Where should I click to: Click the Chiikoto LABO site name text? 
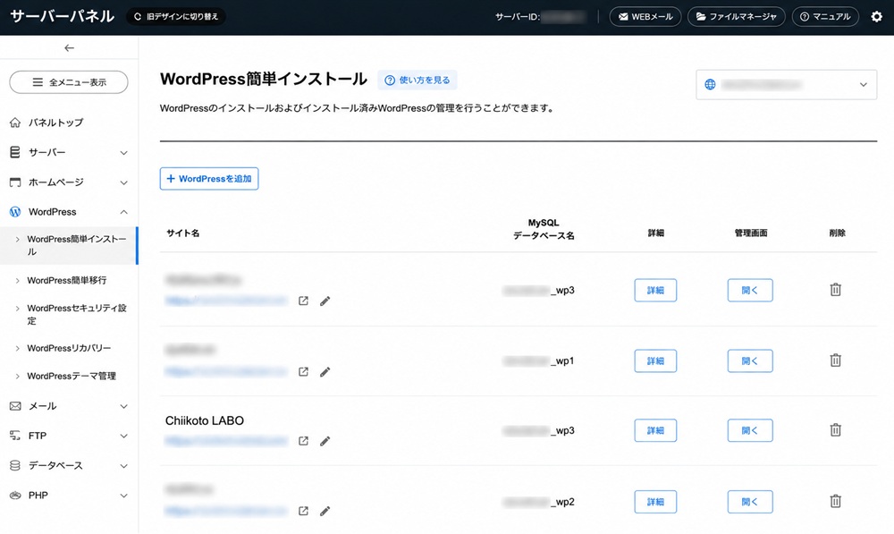tap(205, 420)
